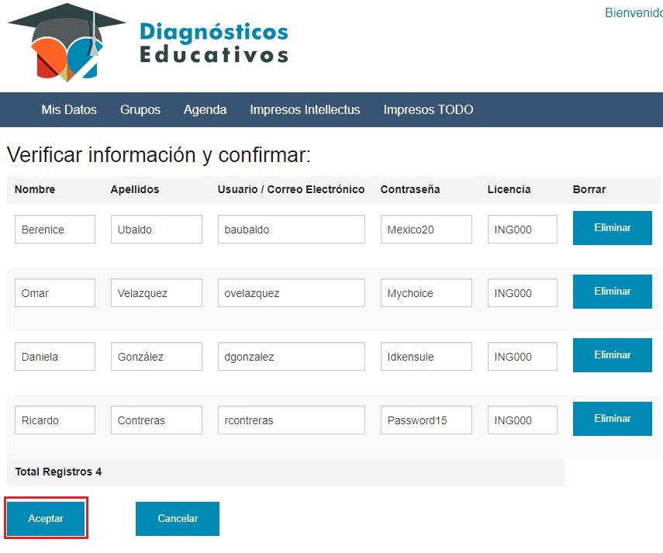Focus the username field baubaldo
The width and height of the screenshot is (663, 553).
(292, 229)
